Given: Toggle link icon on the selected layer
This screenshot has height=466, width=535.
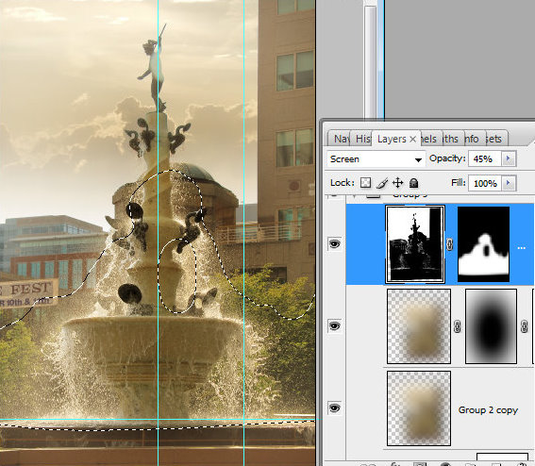Looking at the screenshot, I should pos(450,244).
